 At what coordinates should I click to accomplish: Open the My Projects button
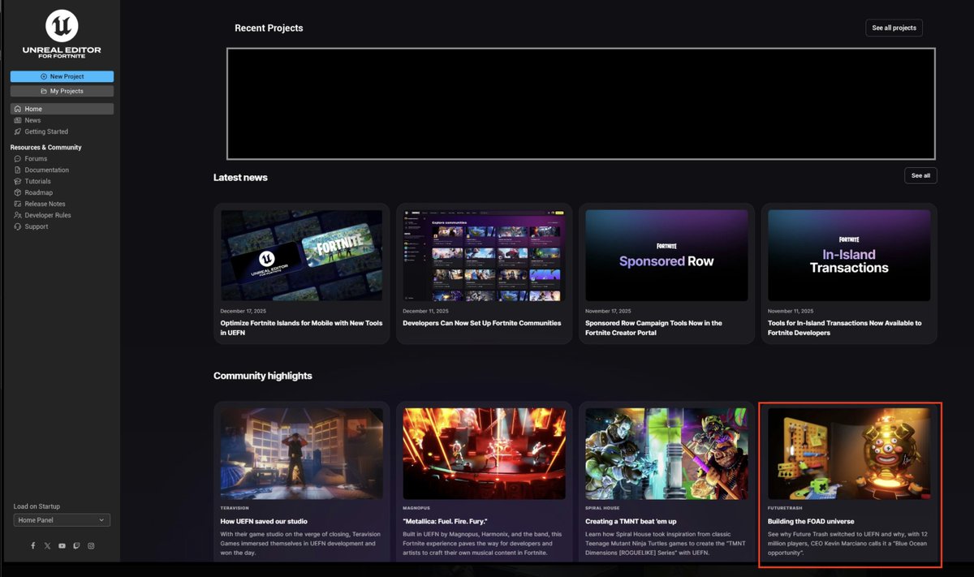tap(62, 91)
